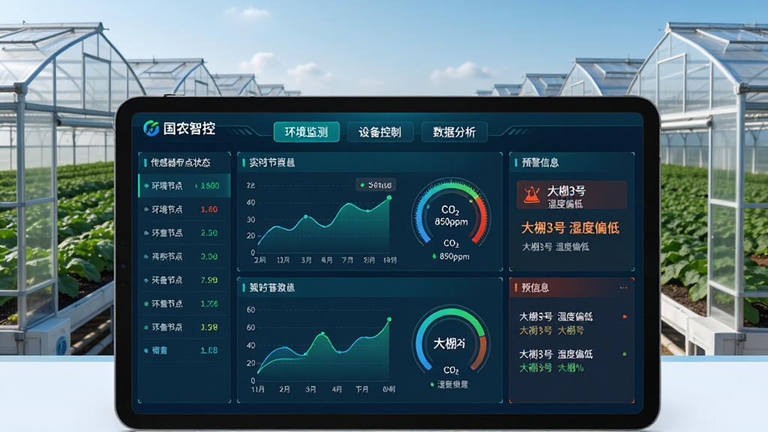
Task: Click the 7月 axis label in top chart
Action: (x=347, y=260)
